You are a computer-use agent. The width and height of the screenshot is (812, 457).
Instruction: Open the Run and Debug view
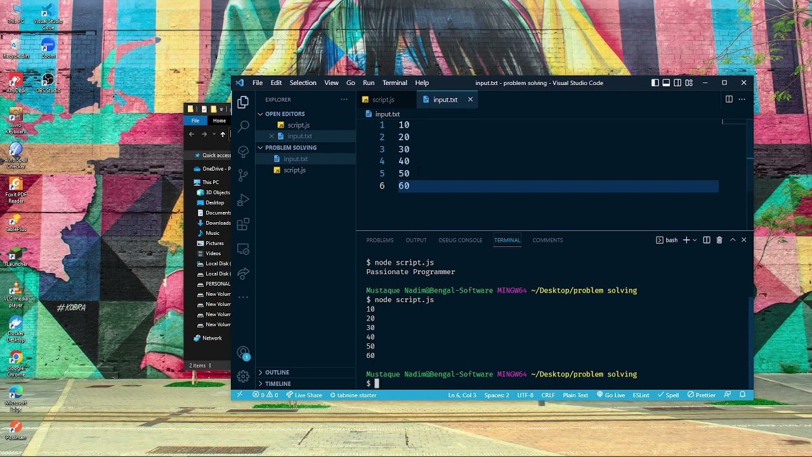[x=243, y=200]
